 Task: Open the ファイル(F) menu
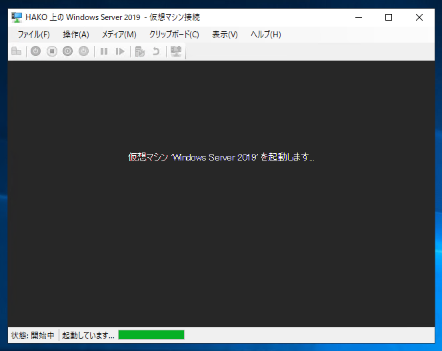pyautogui.click(x=33, y=35)
